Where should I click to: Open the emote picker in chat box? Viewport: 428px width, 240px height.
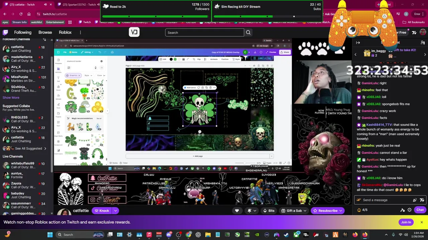coord(422,200)
